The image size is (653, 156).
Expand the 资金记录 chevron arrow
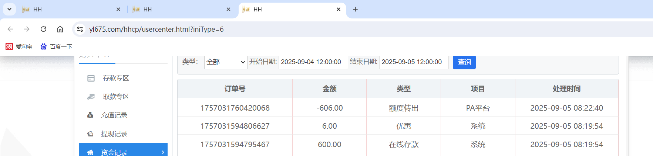pos(163,152)
